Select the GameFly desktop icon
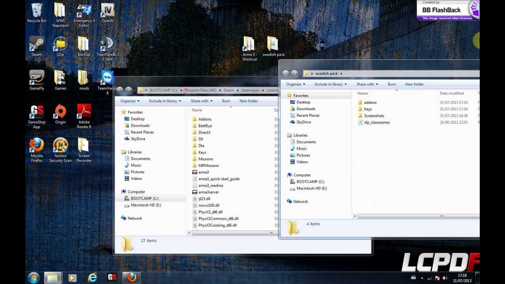The width and height of the screenshot is (505, 284). coord(37,80)
